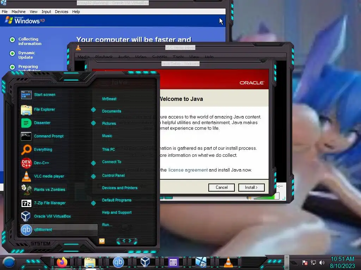361x270 pixels.
Task: Open File Explorer taskbar icon
Action: pyautogui.click(x=90, y=262)
